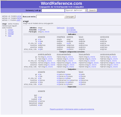Click the Conjugar button
Image resolution: width=121 pixels, height=117 pixels.
click(x=70, y=17)
